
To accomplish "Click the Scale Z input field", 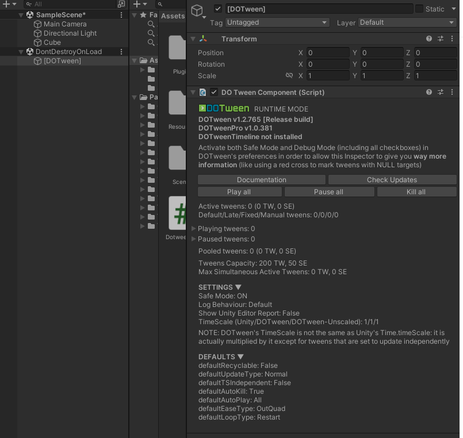I will click(435, 75).
